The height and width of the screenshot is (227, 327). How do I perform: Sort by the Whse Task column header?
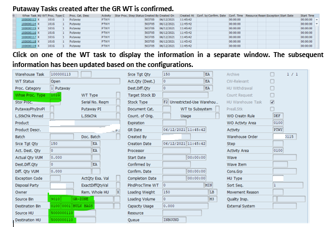(x=29, y=16)
